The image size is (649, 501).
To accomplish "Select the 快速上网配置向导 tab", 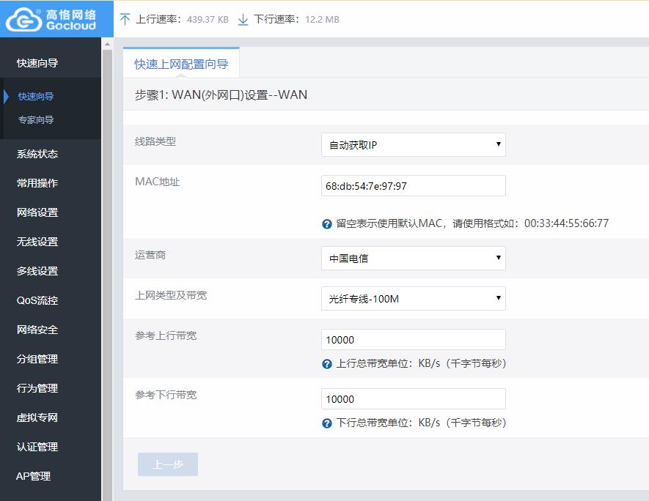I will point(181,64).
